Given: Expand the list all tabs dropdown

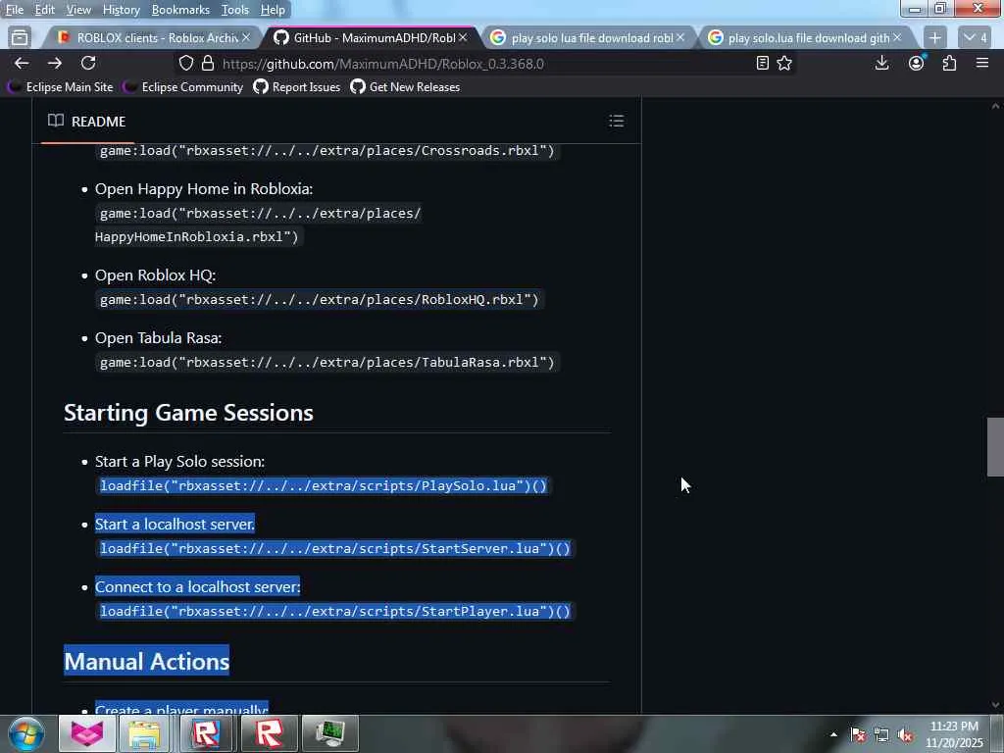Looking at the screenshot, I should (x=976, y=38).
